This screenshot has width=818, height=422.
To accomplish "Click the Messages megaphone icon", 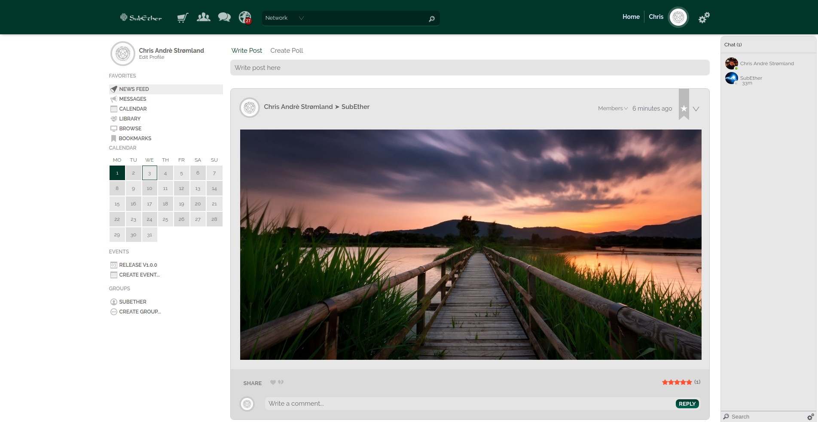I will (x=114, y=99).
